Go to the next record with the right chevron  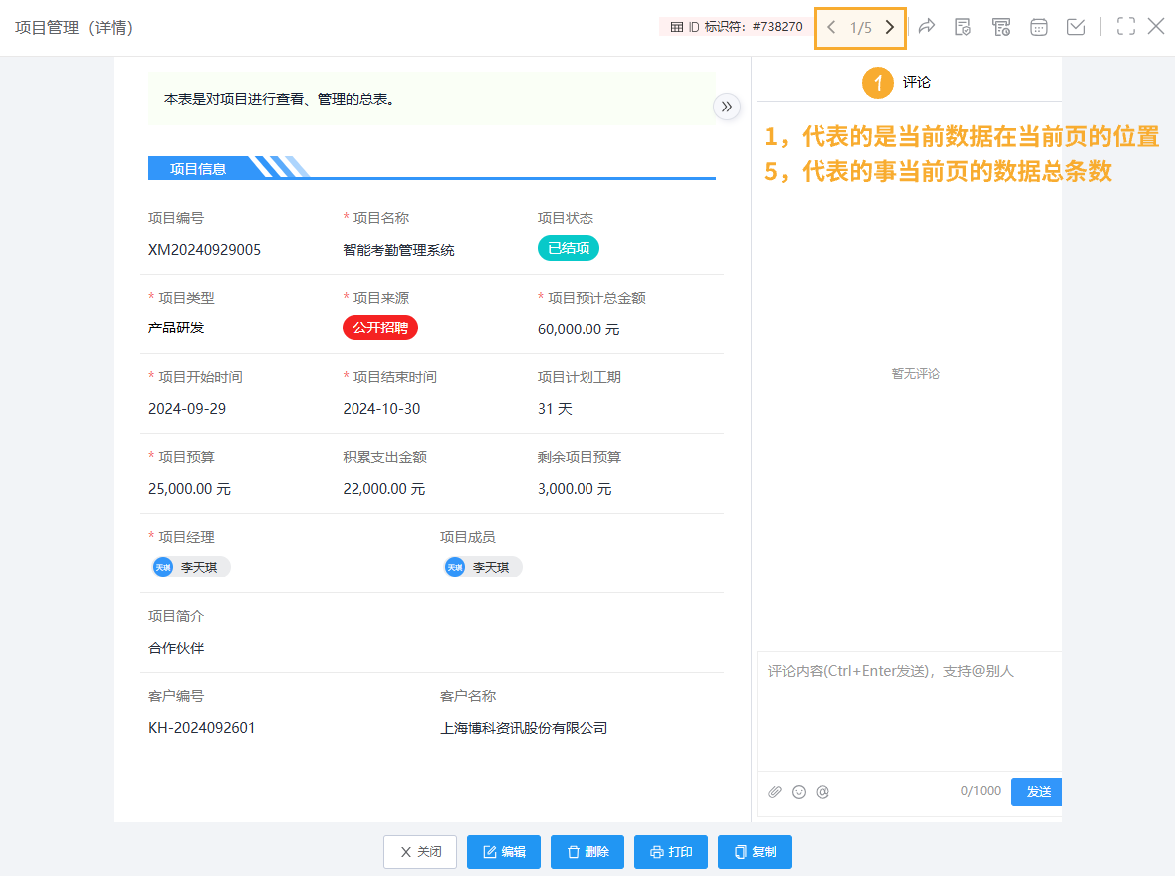pyautogui.click(x=889, y=27)
